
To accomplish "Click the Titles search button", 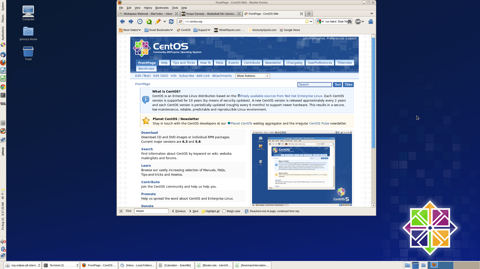I will pos(348,85).
